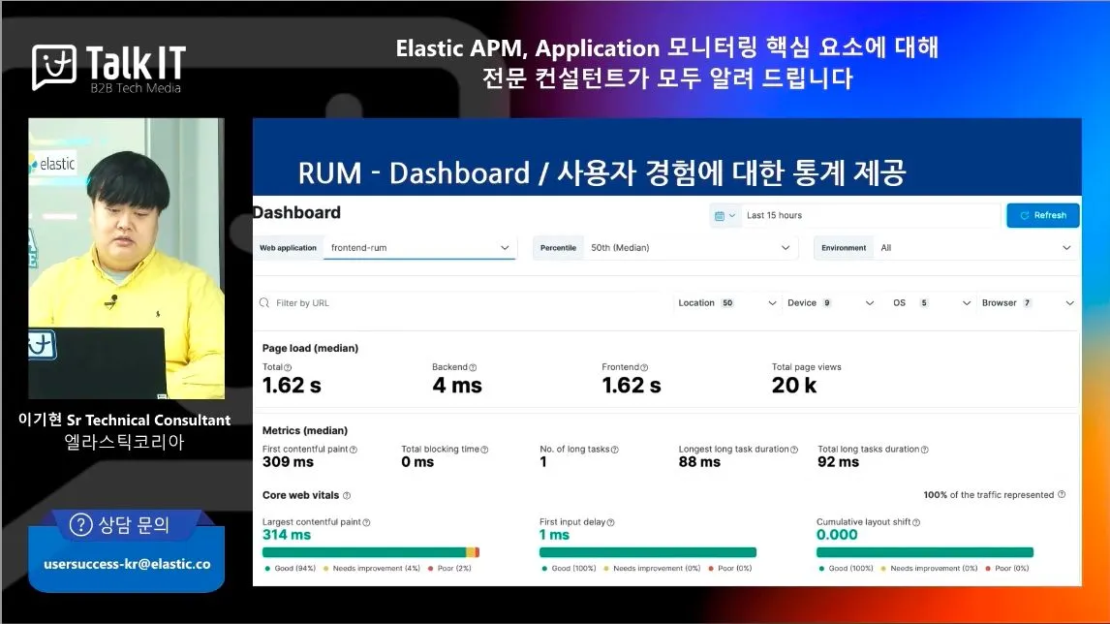Click the search magnifier icon in URL filter
This screenshot has width=1110, height=624.
264,303
